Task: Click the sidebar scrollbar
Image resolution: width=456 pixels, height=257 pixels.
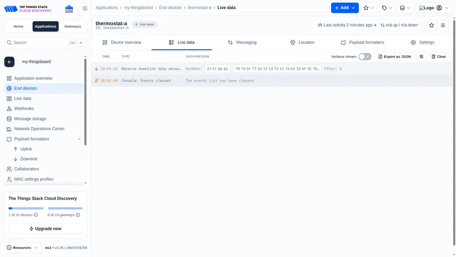Action: tap(85, 102)
